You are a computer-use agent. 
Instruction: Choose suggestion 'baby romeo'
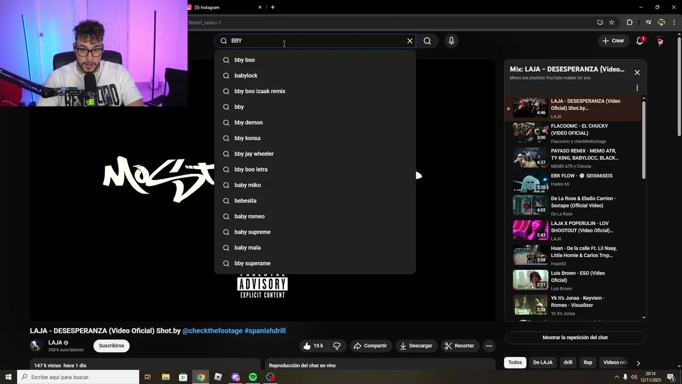(x=315, y=217)
